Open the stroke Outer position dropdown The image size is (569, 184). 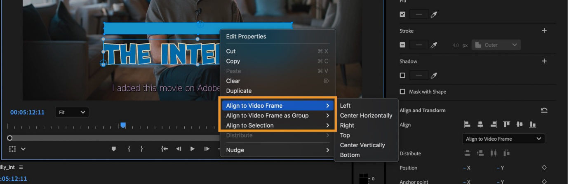coord(496,45)
